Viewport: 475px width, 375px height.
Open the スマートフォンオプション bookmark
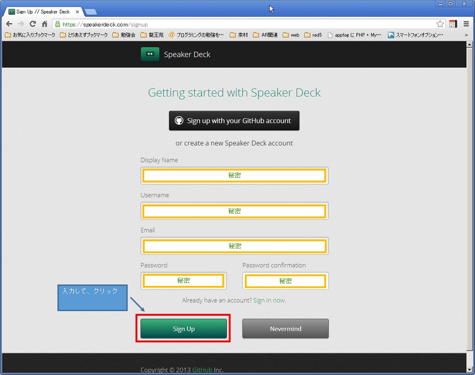click(x=415, y=35)
